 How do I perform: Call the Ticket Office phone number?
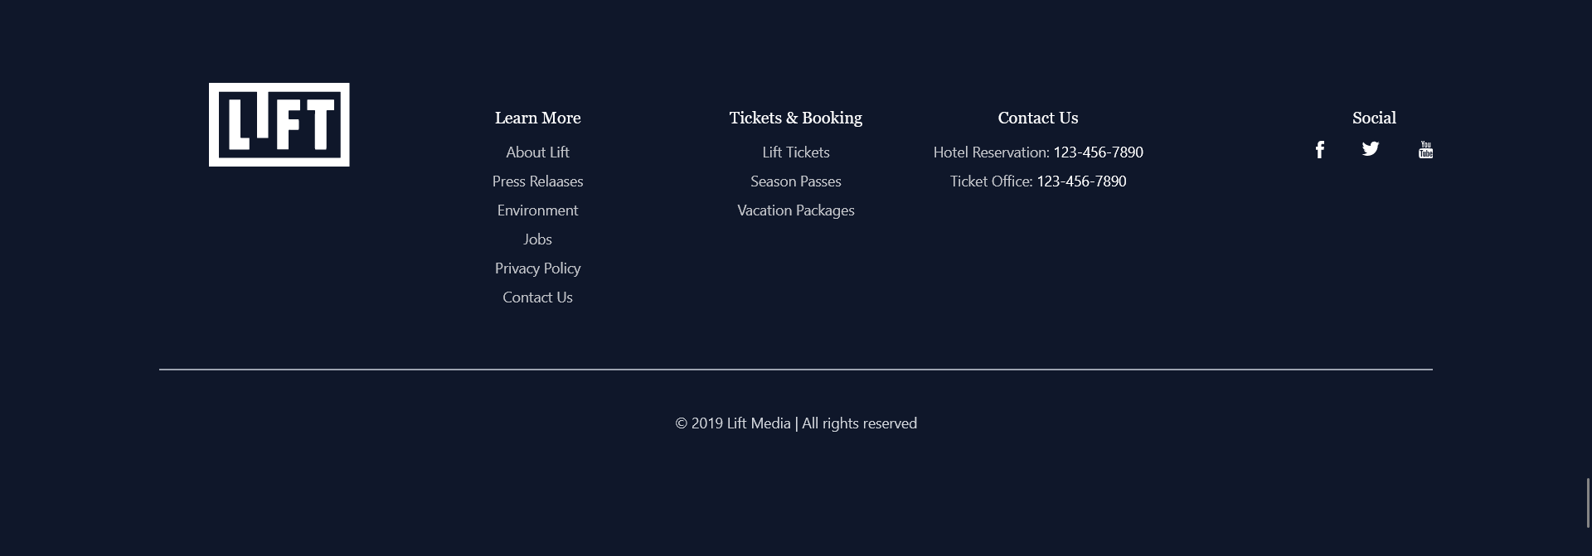point(1081,181)
